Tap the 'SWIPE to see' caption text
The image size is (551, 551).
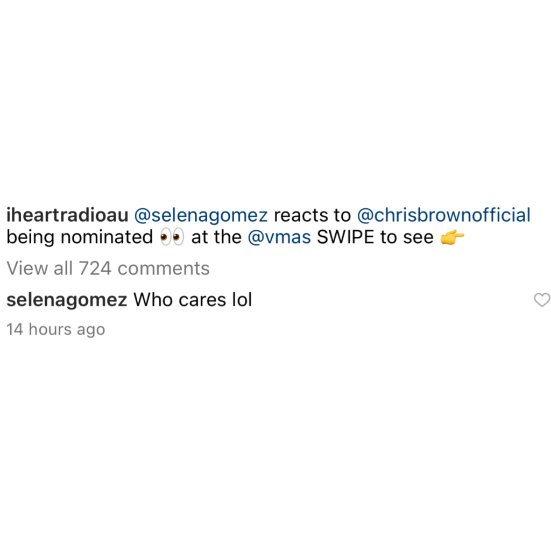375,237
